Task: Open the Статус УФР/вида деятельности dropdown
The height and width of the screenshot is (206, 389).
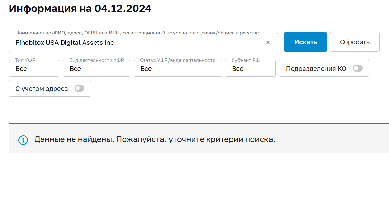Action: click(178, 68)
